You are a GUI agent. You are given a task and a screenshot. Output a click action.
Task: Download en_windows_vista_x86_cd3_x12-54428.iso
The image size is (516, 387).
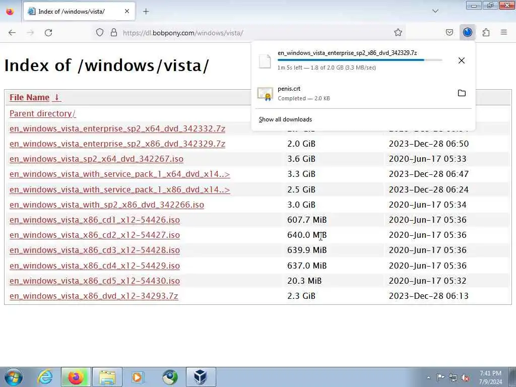tap(95, 250)
